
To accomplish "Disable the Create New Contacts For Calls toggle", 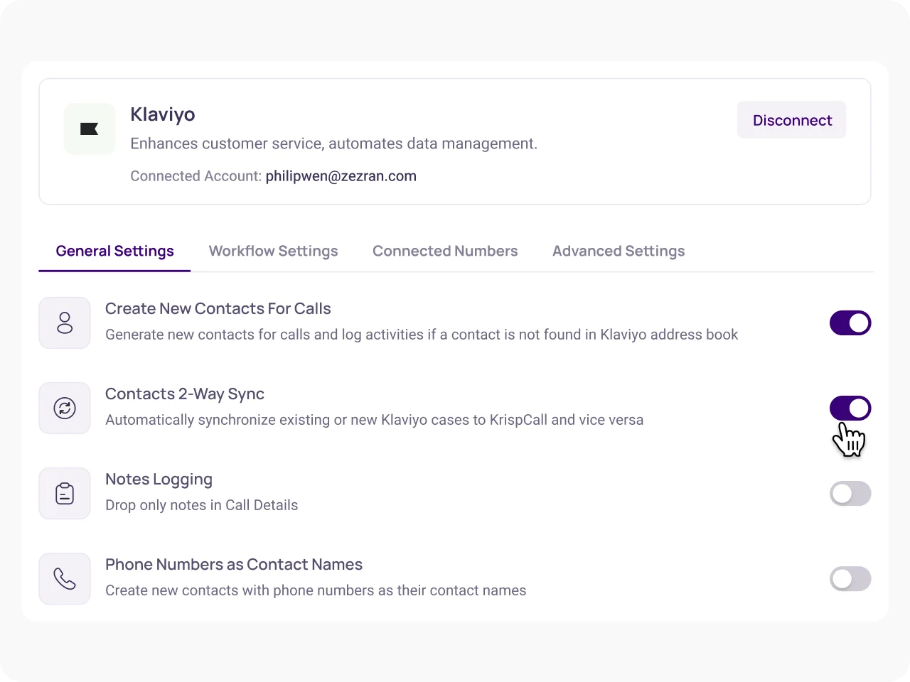I will (850, 323).
